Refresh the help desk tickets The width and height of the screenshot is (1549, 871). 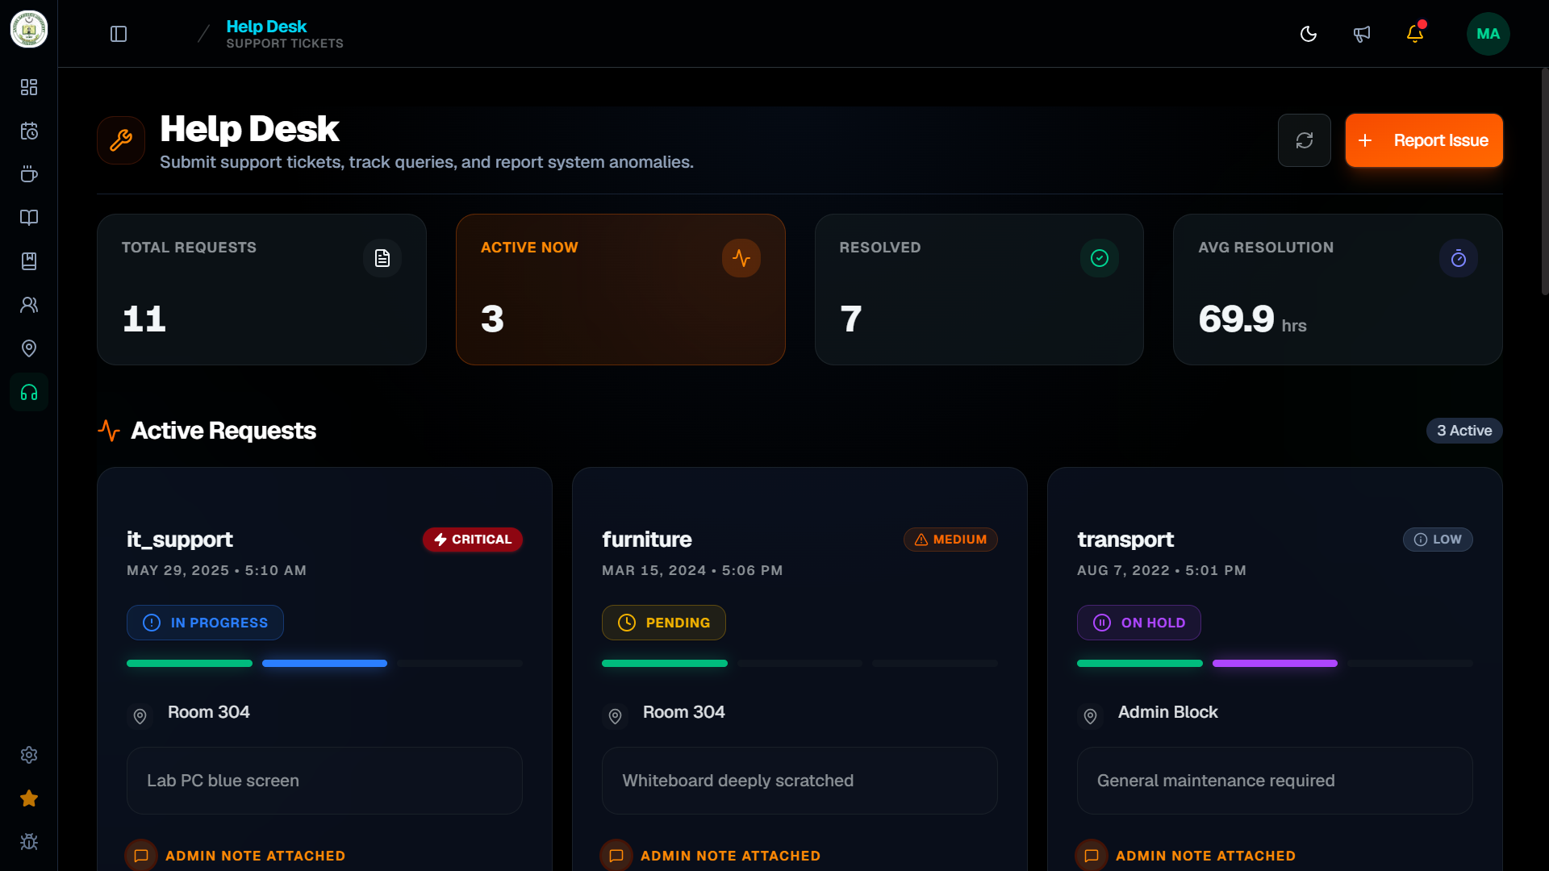coord(1305,140)
